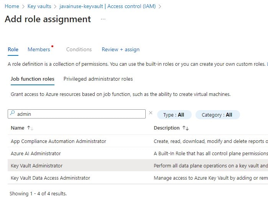The width and height of the screenshot is (268, 198).
Task: Click the chevron after Key vaults breadcrumb
Action: [x=55, y=6]
